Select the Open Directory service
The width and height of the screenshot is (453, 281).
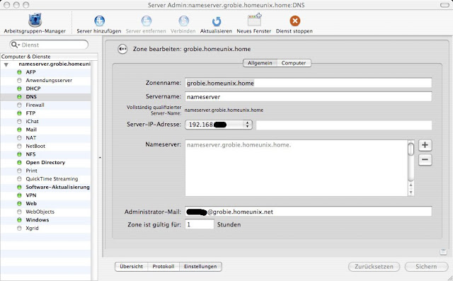pos(45,162)
